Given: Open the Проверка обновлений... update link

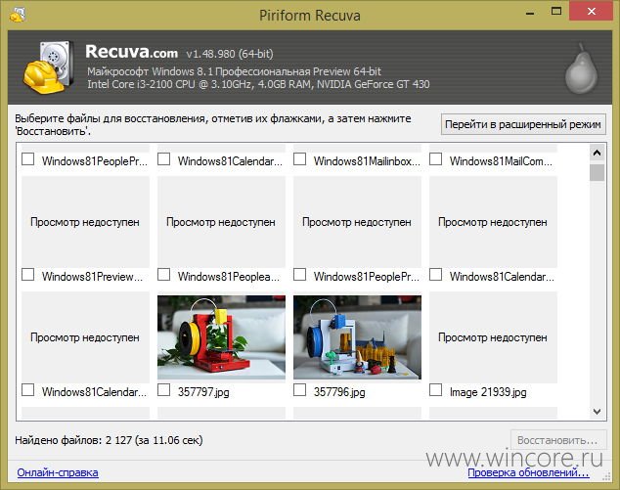Looking at the screenshot, I should 529,472.
